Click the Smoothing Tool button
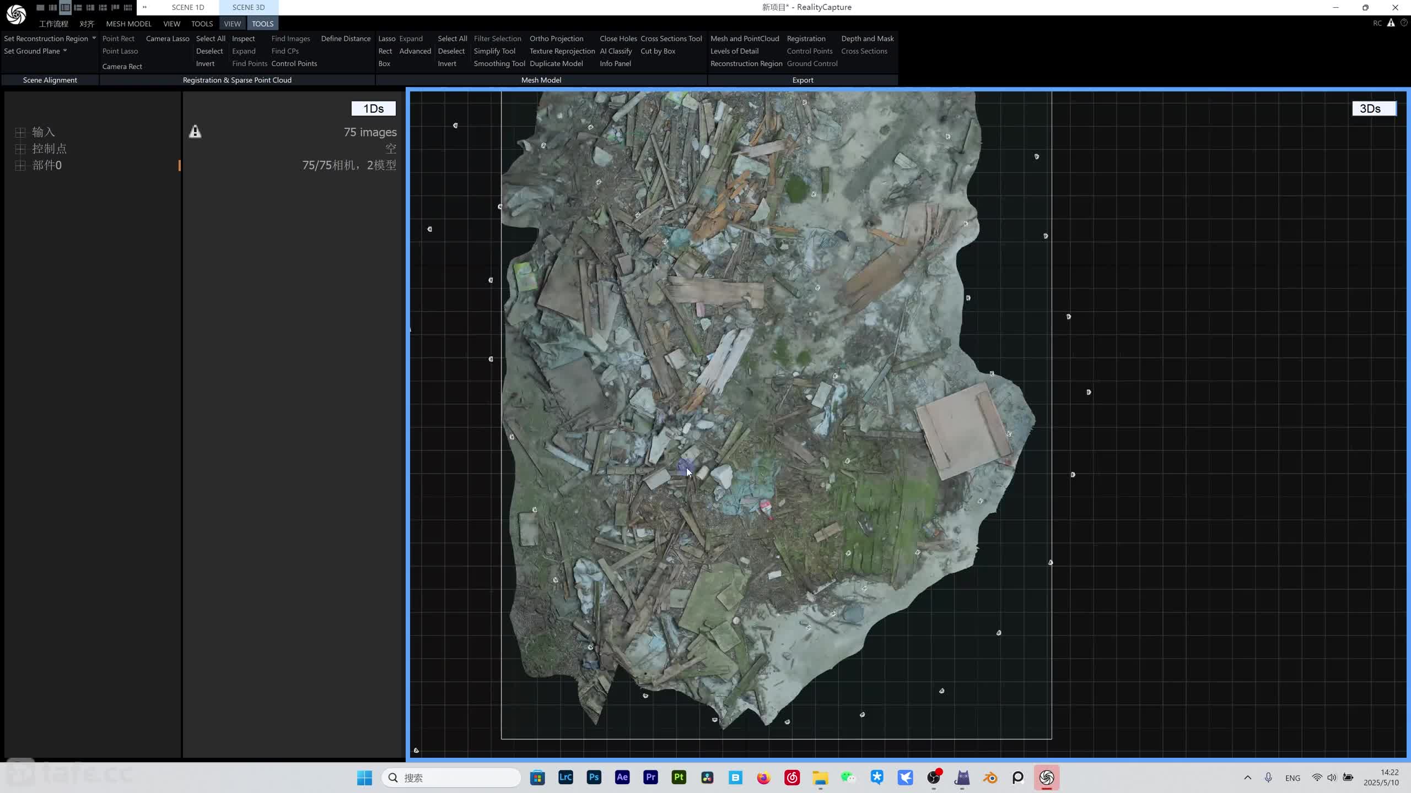Viewport: 1411px width, 793px height. pos(499,63)
